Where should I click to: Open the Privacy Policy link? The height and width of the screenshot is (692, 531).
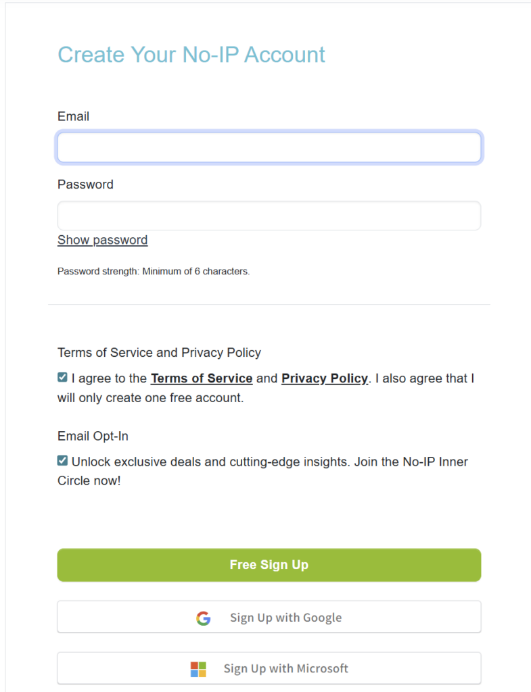pyautogui.click(x=325, y=378)
